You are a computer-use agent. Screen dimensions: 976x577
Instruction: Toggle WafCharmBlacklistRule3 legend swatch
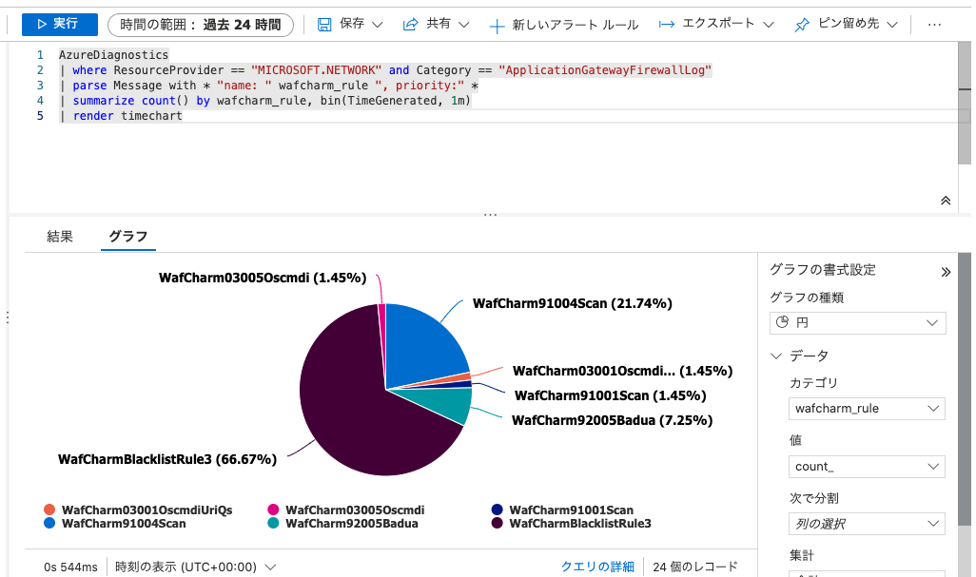pyautogui.click(x=497, y=524)
